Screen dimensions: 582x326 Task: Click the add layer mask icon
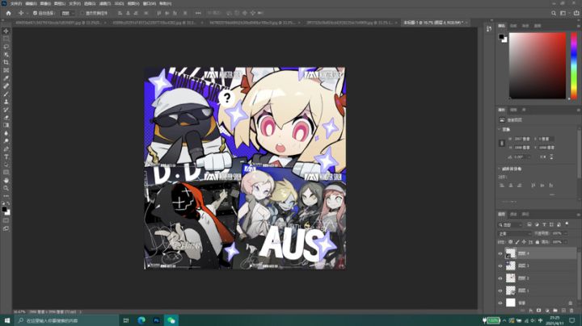[x=539, y=311]
